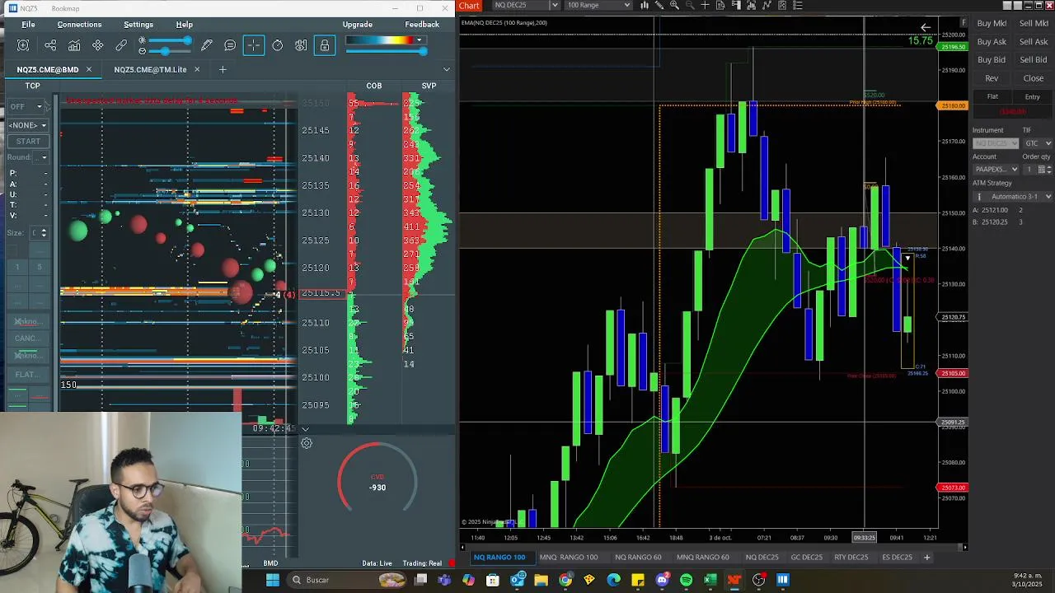Select the cross pointer icon in chart toolbar

pos(705,6)
